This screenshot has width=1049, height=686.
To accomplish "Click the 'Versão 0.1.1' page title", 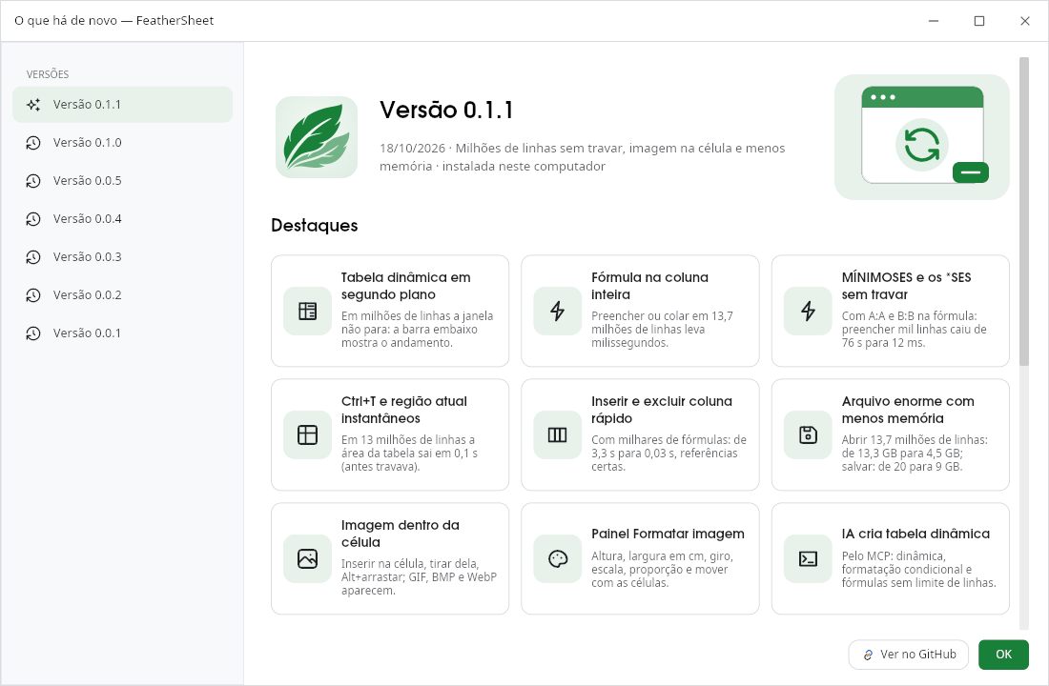I will tap(446, 110).
